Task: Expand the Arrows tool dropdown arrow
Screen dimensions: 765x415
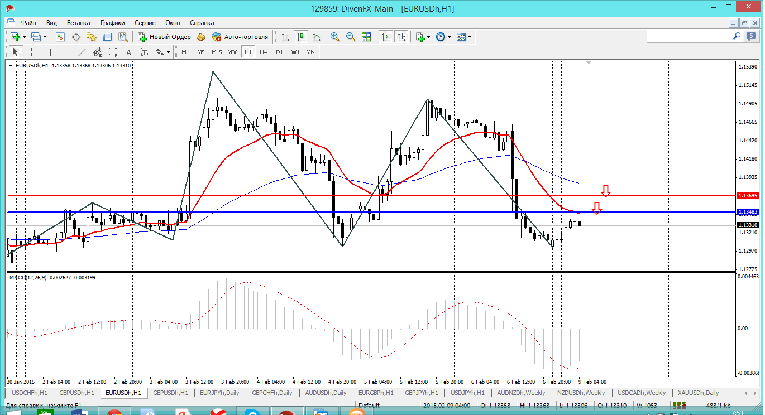Action: [x=168, y=52]
